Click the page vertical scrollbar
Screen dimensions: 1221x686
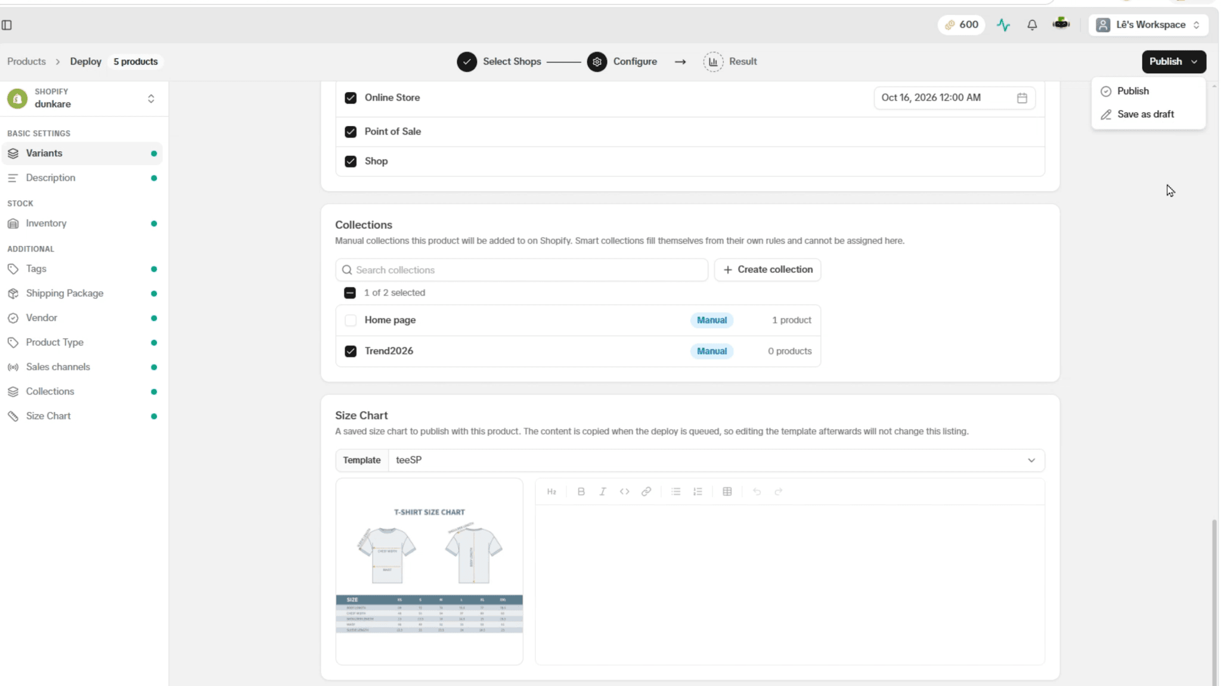tap(1214, 601)
